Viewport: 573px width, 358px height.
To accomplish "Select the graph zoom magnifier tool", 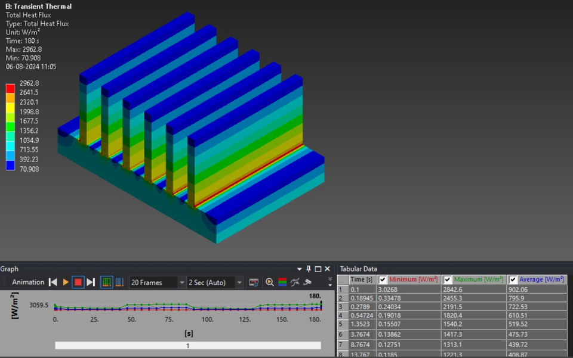I will click(x=269, y=282).
